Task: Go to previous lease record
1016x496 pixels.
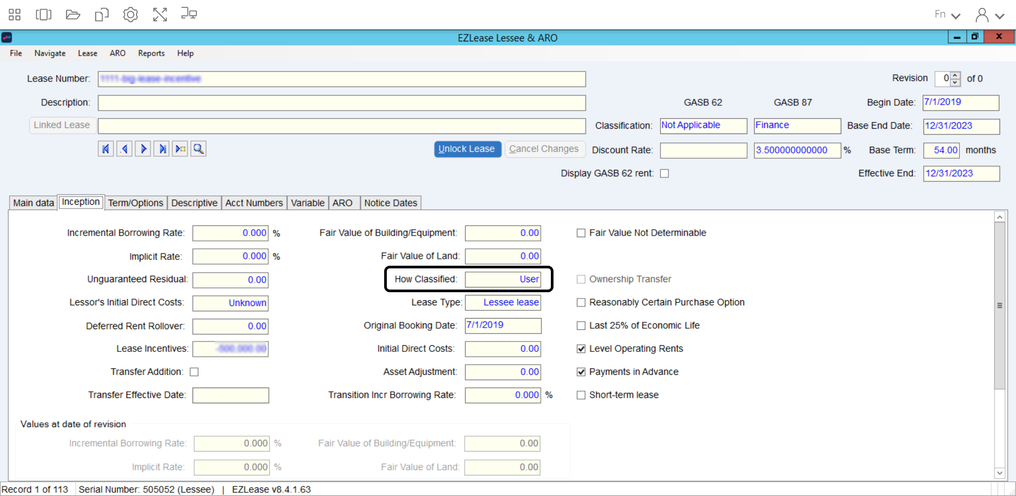Action: 124,149
